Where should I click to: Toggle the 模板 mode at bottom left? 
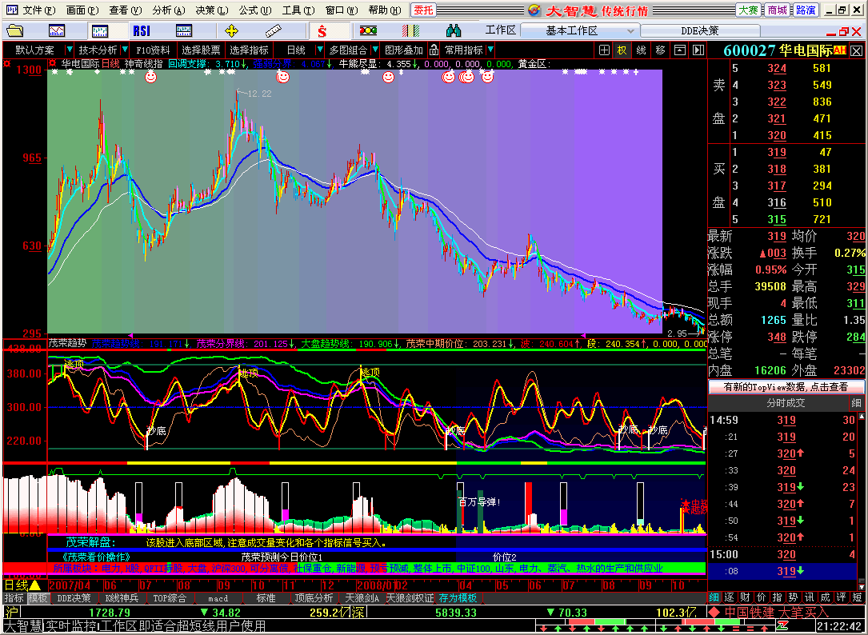[x=38, y=598]
